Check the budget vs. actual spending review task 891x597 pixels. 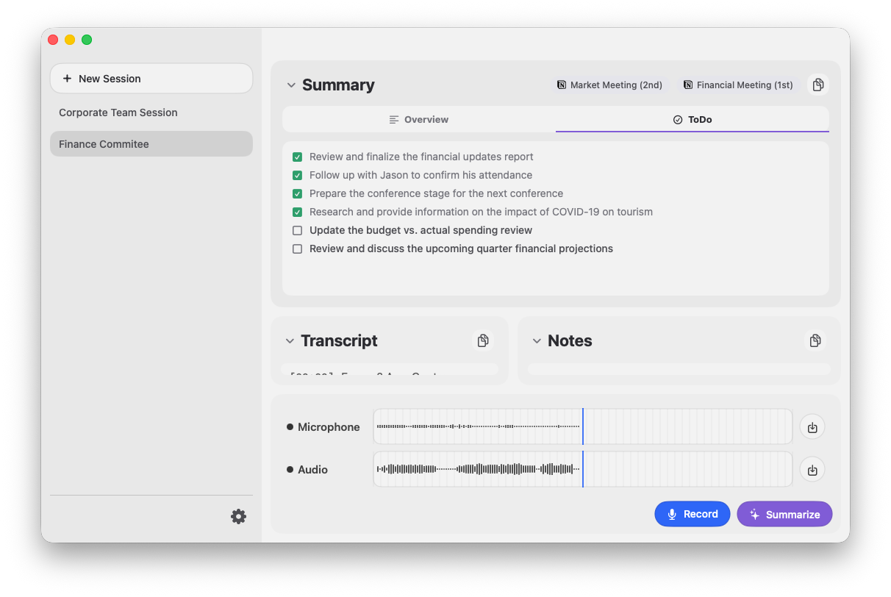(297, 230)
